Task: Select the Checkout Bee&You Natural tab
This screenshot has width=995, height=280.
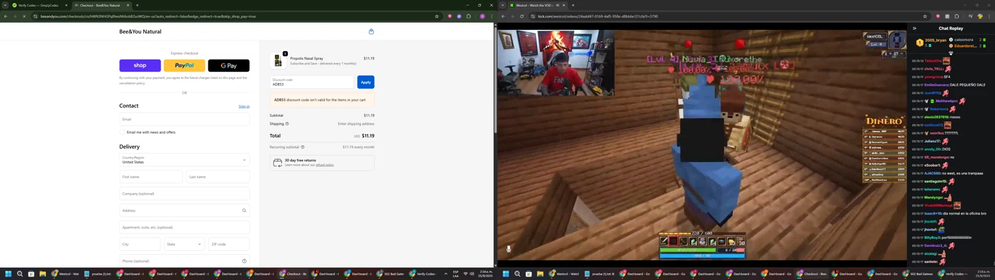Action: [101, 5]
